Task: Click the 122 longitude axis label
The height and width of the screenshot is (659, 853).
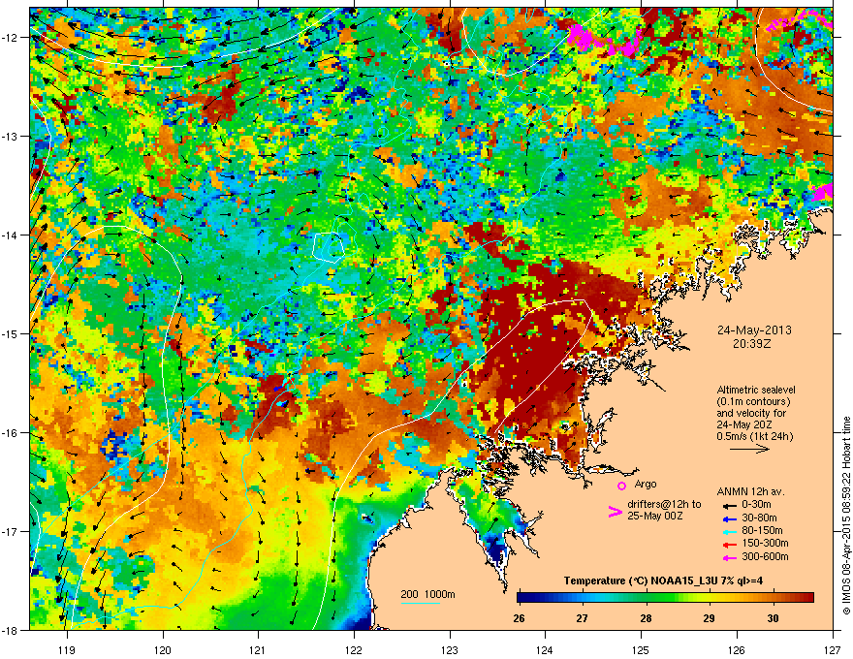Action: (354, 649)
